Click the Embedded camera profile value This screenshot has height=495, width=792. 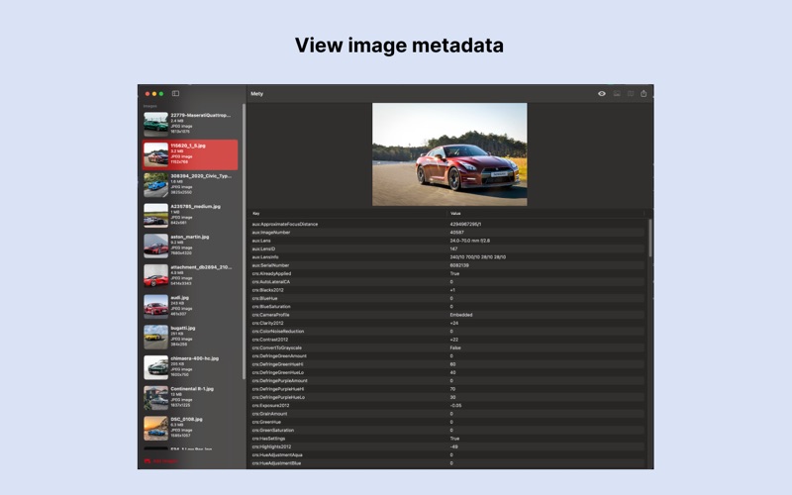[x=461, y=315]
